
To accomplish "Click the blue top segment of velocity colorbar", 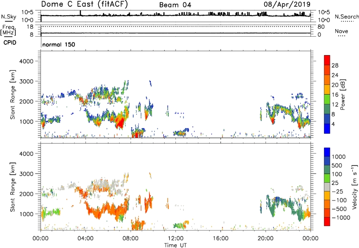I will tap(327, 152).
